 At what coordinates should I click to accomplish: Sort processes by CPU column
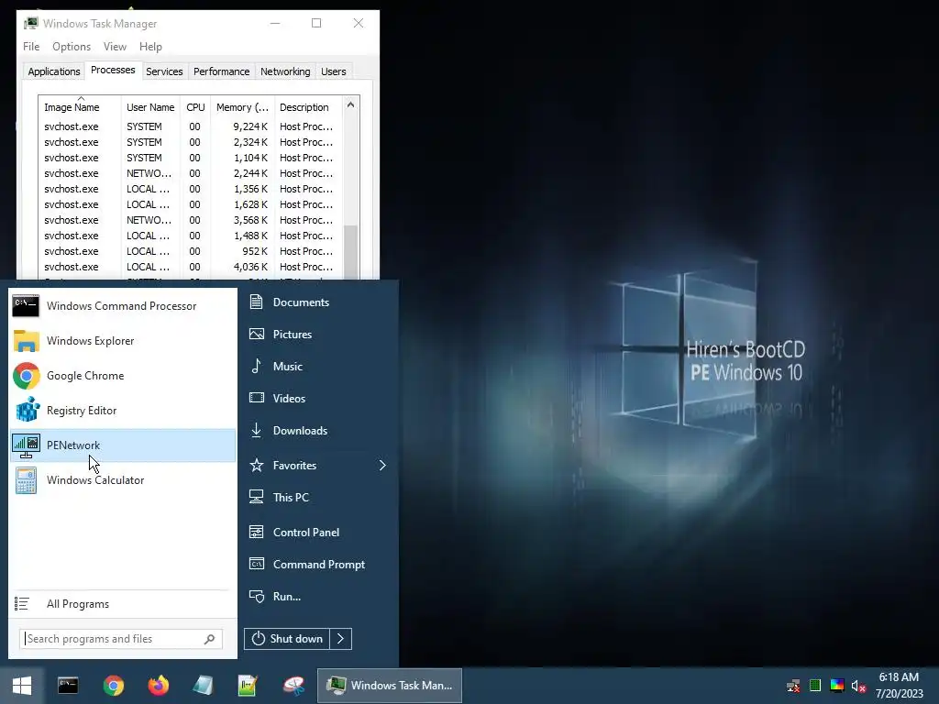pyautogui.click(x=196, y=107)
